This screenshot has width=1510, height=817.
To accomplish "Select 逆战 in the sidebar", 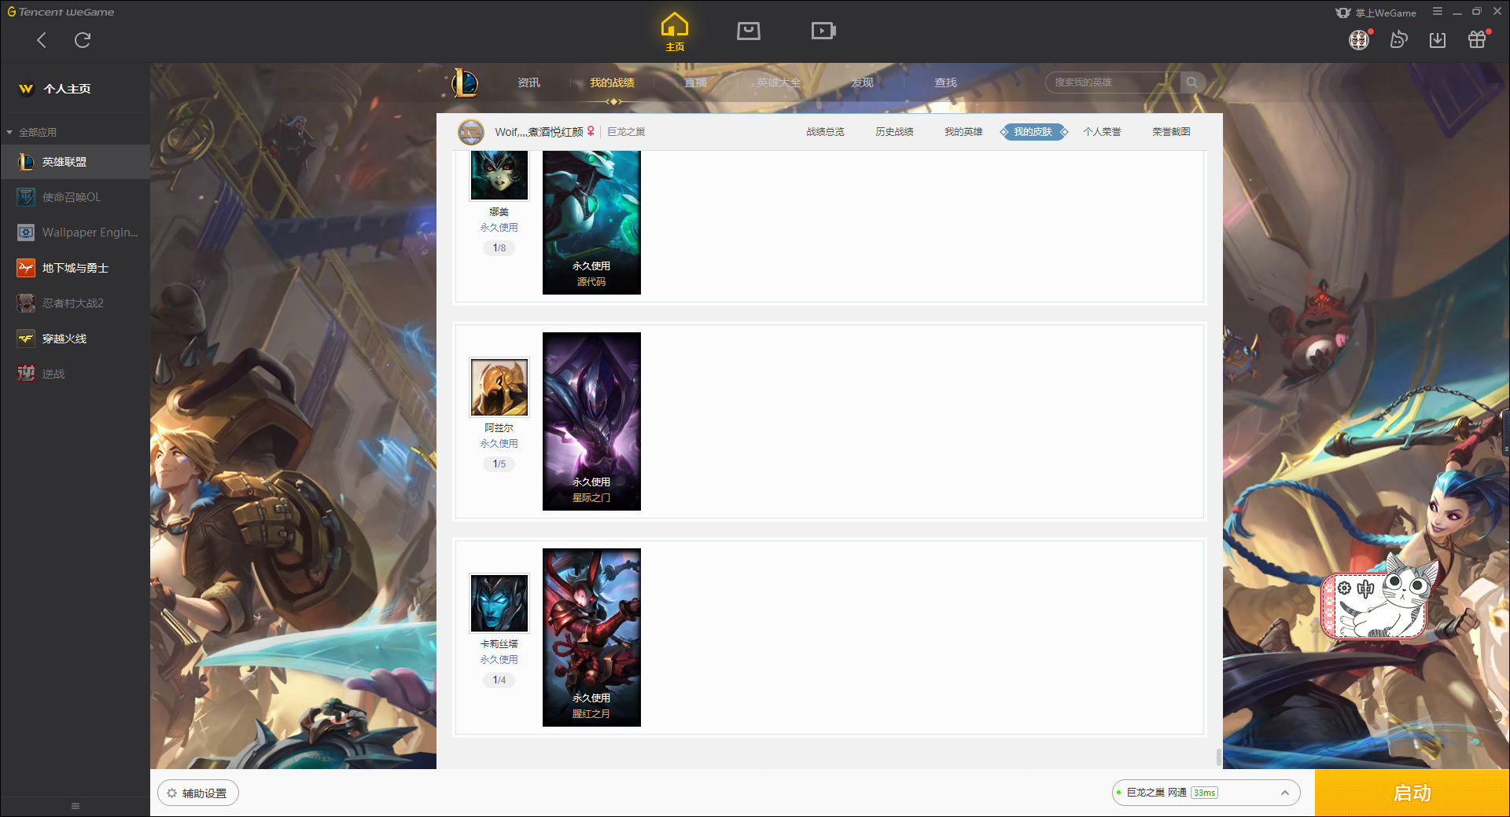I will point(75,374).
